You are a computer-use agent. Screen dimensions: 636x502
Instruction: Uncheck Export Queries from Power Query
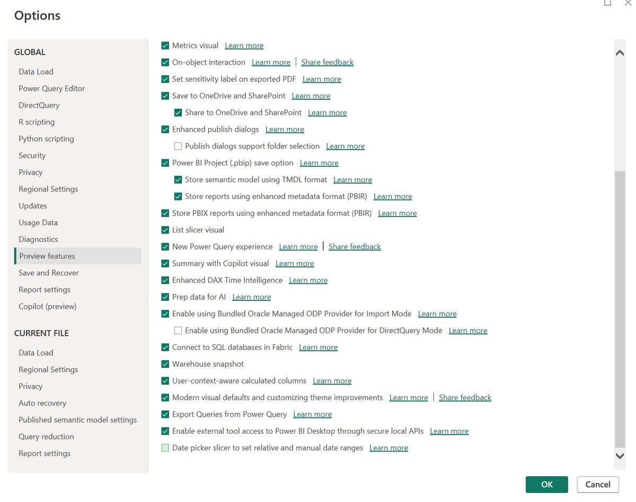pos(165,414)
